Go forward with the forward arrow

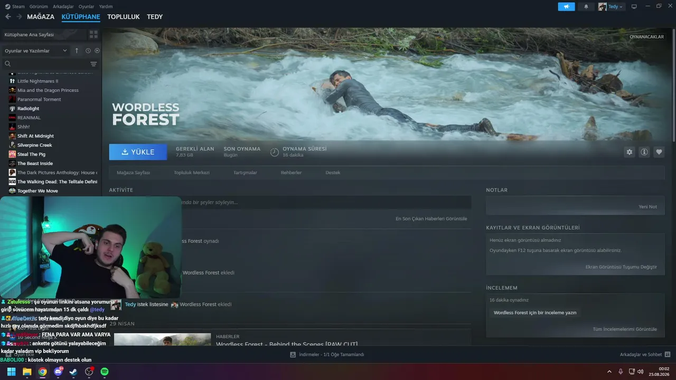pos(19,17)
